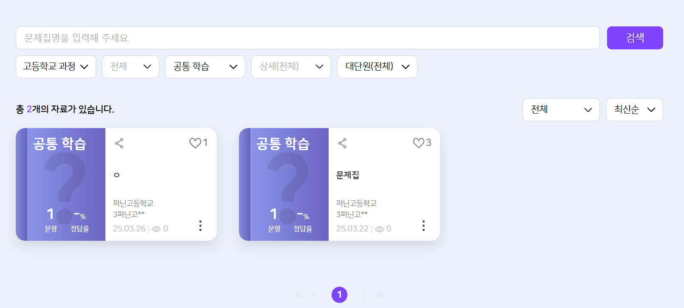Jump to last page double arrow

point(380,295)
